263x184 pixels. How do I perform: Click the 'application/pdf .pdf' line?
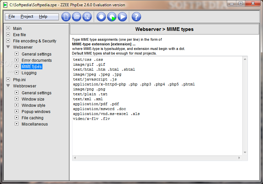click(x=96, y=104)
